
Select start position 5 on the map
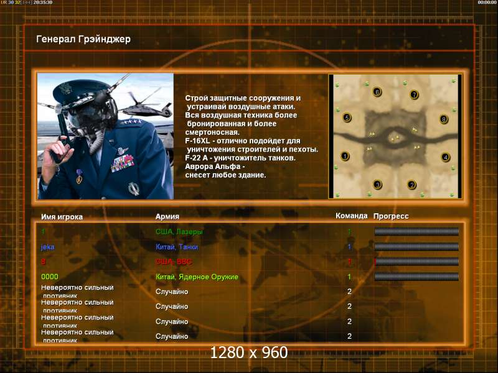[x=347, y=117]
